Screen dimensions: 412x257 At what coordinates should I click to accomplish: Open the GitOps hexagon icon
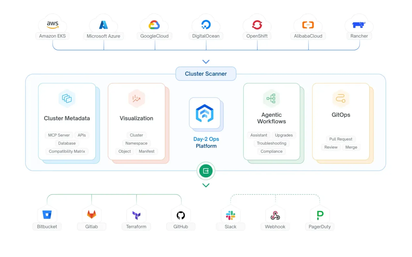coord(341,98)
